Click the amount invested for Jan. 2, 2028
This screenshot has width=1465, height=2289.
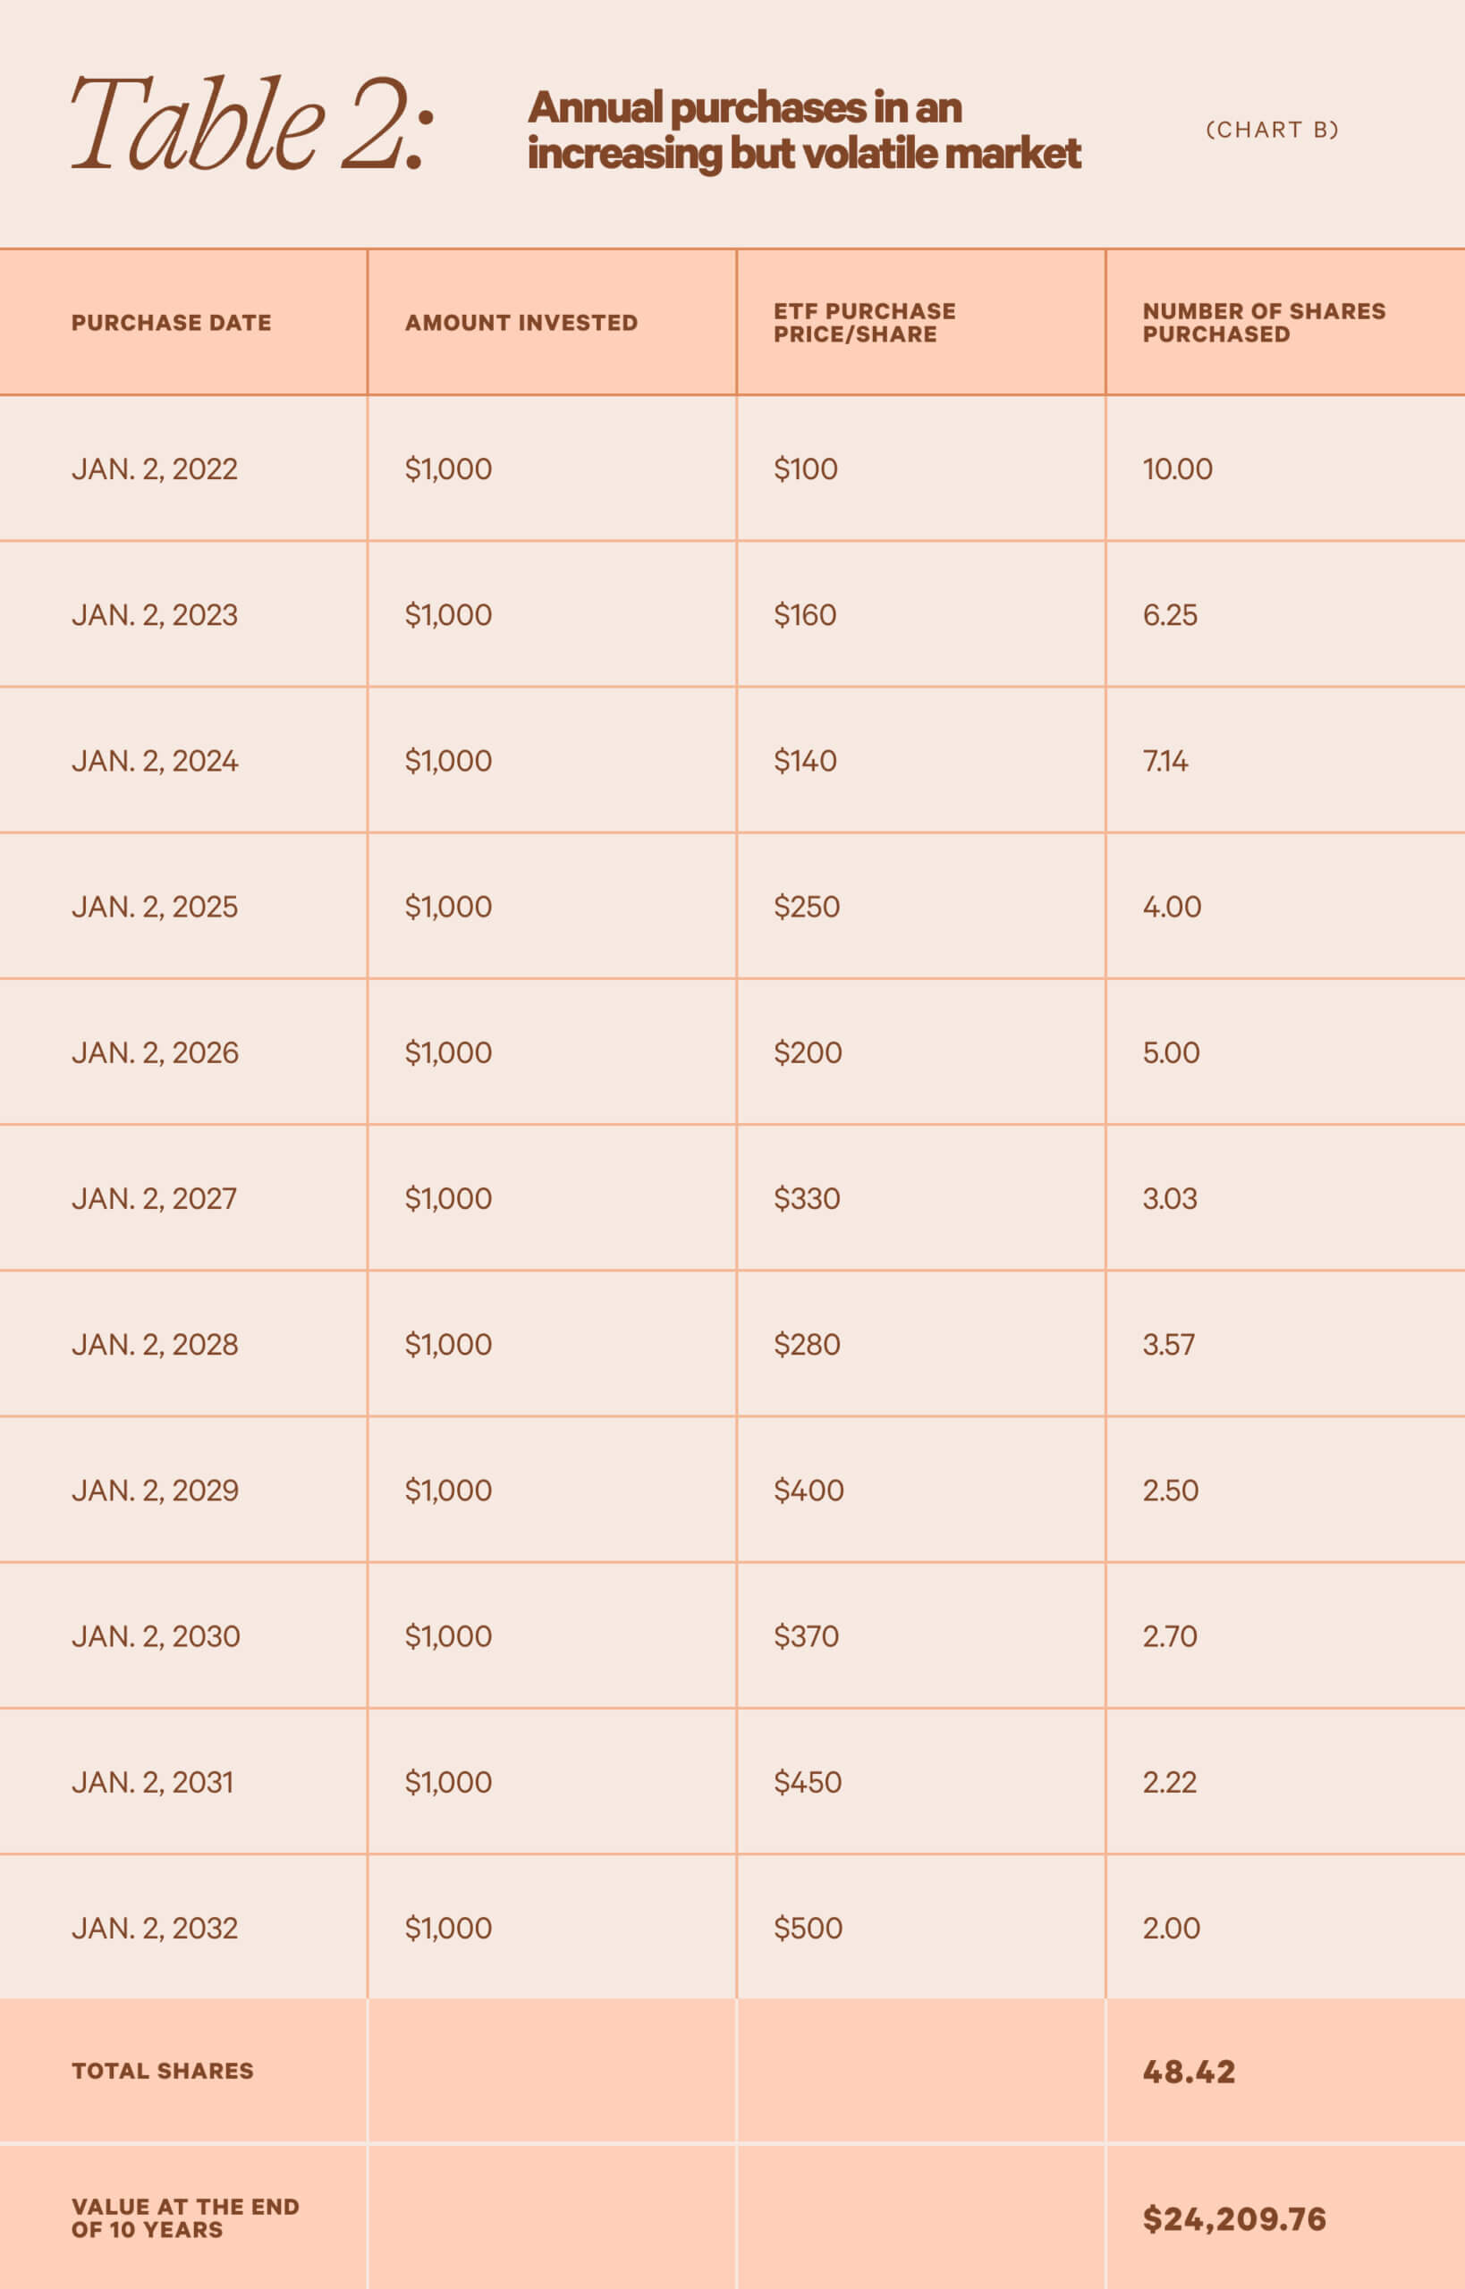coord(448,1345)
